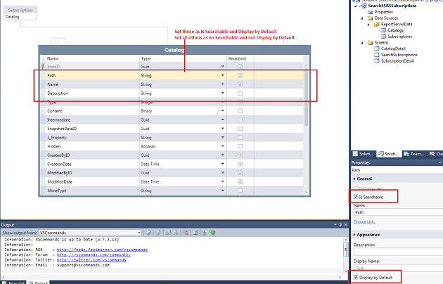Toggle Required checkbox for MimeType row
This screenshot has height=284, width=443.
(x=240, y=191)
